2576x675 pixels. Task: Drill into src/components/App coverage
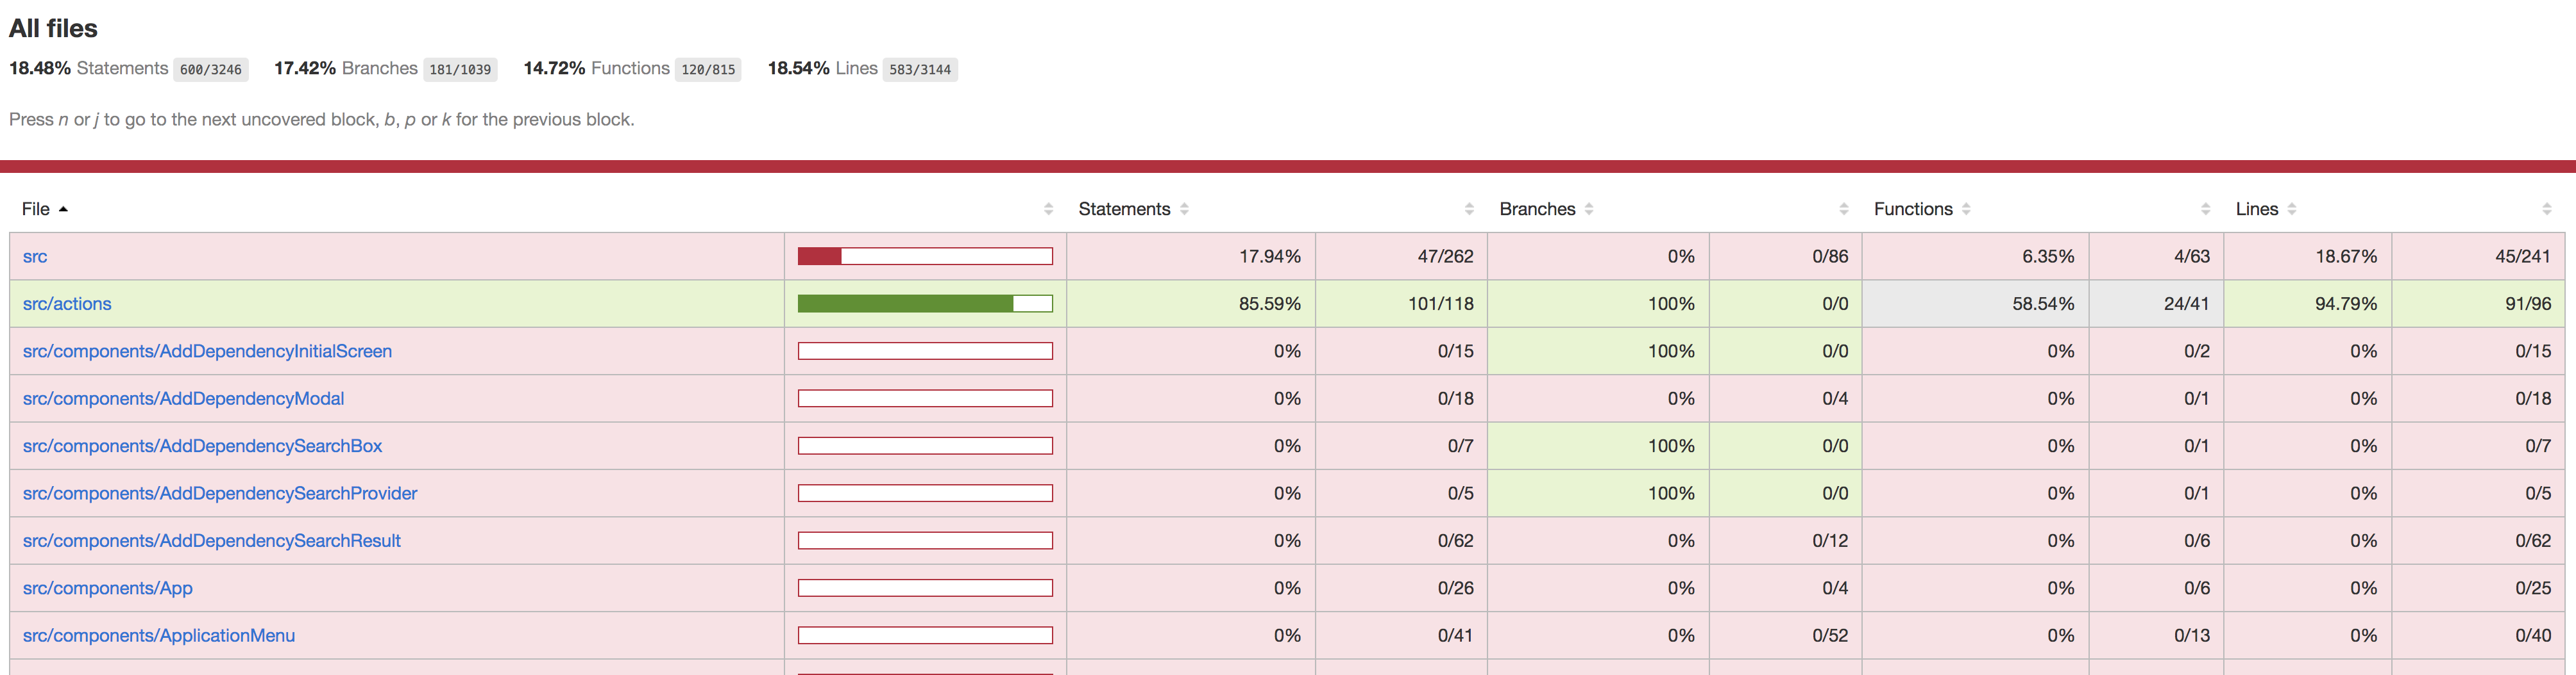tap(106, 588)
